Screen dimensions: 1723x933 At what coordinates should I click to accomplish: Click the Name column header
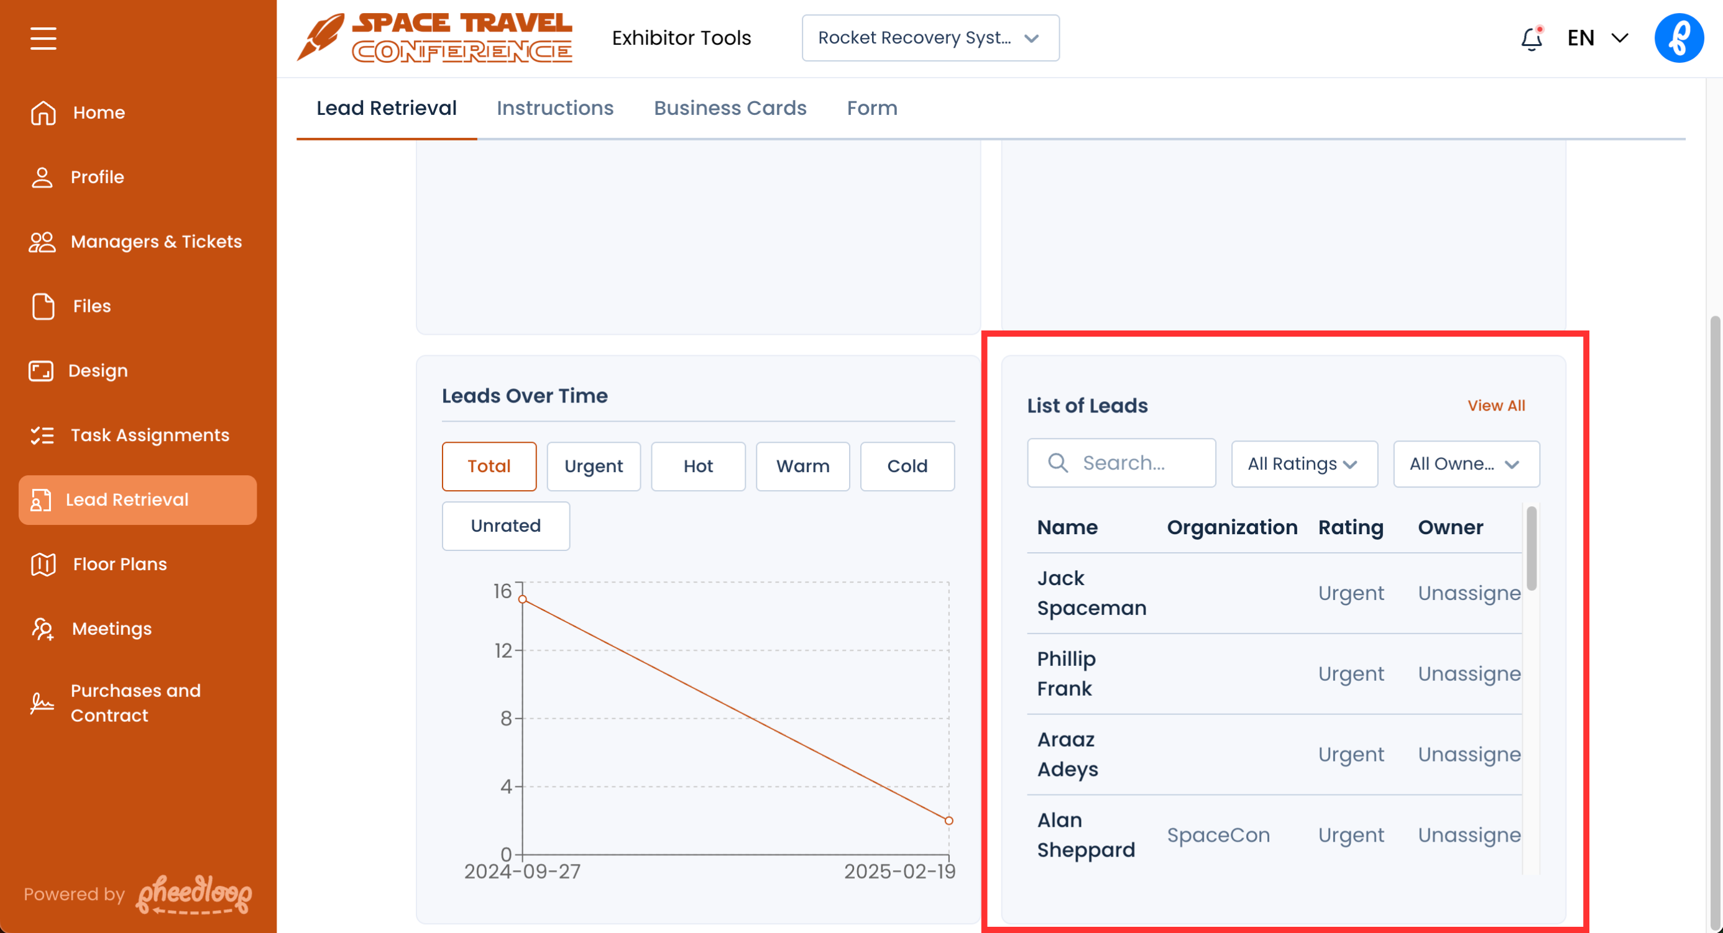click(x=1067, y=527)
